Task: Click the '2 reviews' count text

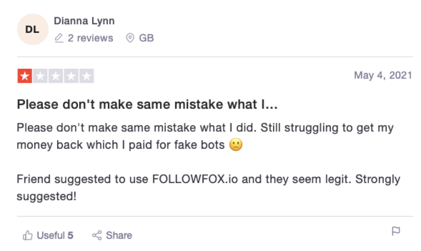Action: [90, 38]
